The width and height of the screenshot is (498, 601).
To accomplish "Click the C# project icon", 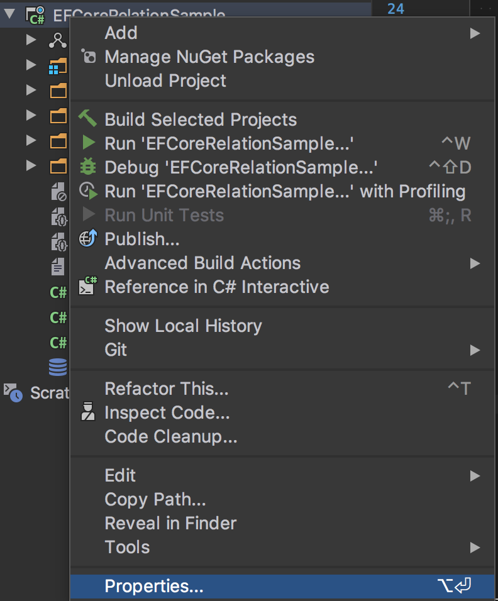I will (35, 15).
